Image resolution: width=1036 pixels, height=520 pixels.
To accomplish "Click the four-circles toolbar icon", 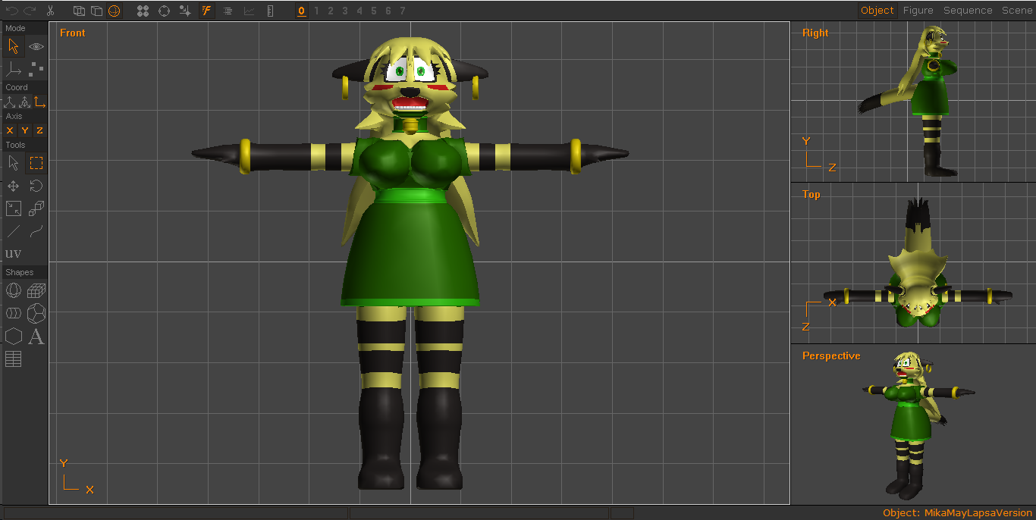I will [143, 11].
